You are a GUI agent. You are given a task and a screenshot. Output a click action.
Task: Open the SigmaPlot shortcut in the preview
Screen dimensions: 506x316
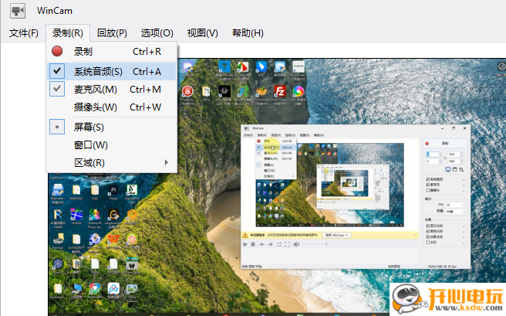[x=132, y=189]
